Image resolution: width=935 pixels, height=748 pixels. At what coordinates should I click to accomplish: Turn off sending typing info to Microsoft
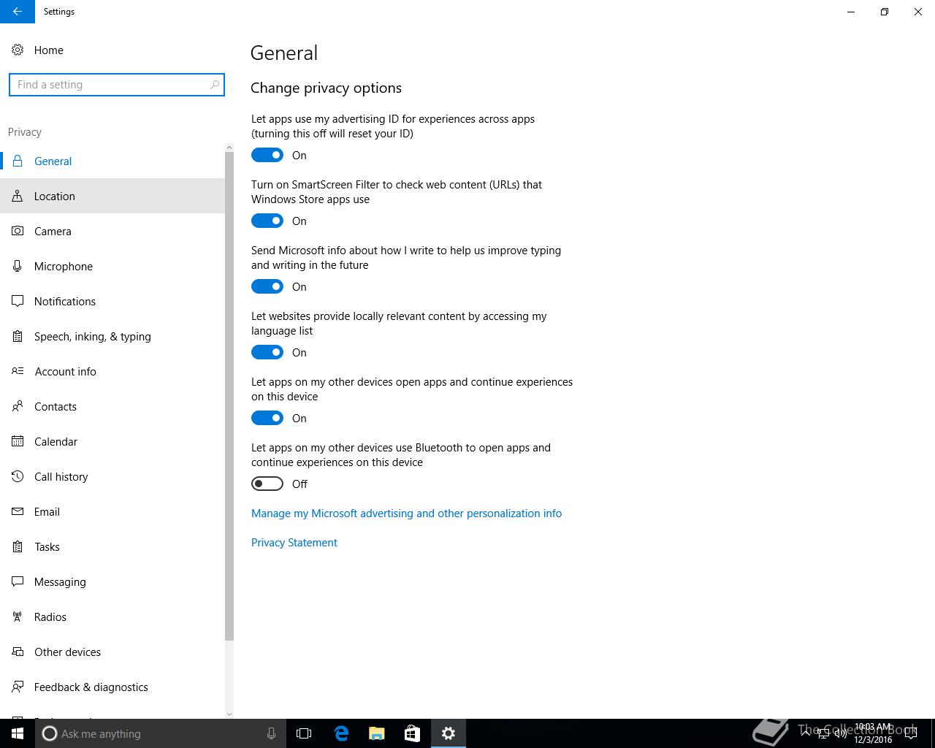[x=267, y=286]
